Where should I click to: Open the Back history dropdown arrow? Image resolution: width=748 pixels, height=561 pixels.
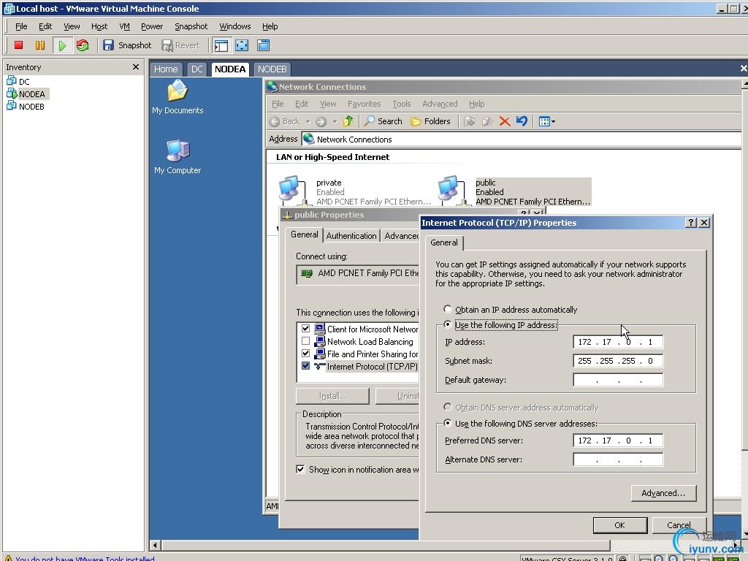click(x=308, y=121)
